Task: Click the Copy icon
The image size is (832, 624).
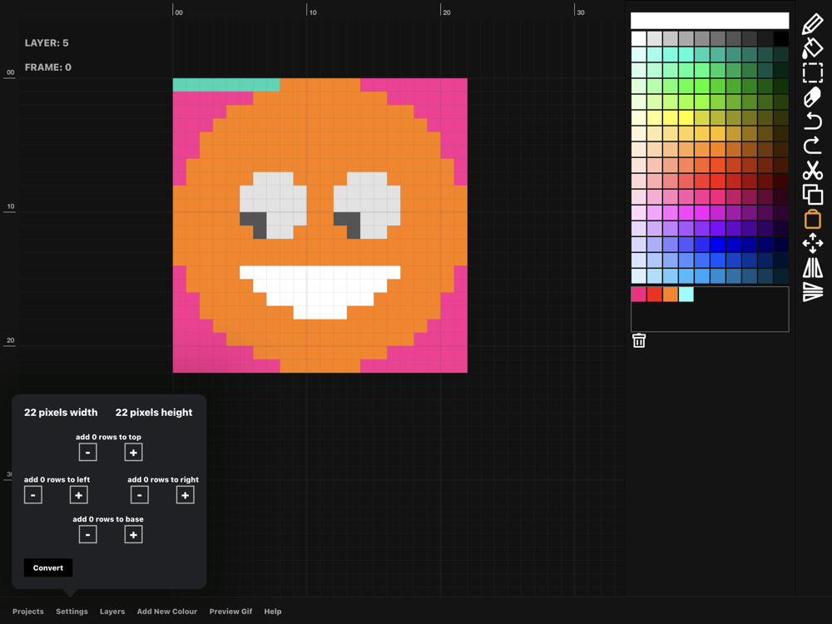Action: (x=812, y=195)
